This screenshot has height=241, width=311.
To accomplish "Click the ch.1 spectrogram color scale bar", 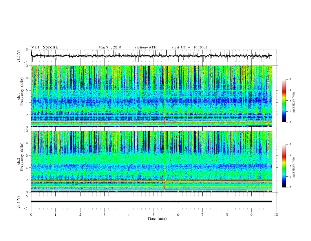I will (x=284, y=101).
